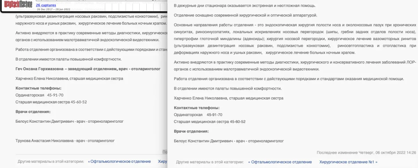Image resolution: width=418 pixels, height=168 pixels.
Task: Click Активно внедряются в практику paragraph in 2022 page
Action: click(x=295, y=66)
